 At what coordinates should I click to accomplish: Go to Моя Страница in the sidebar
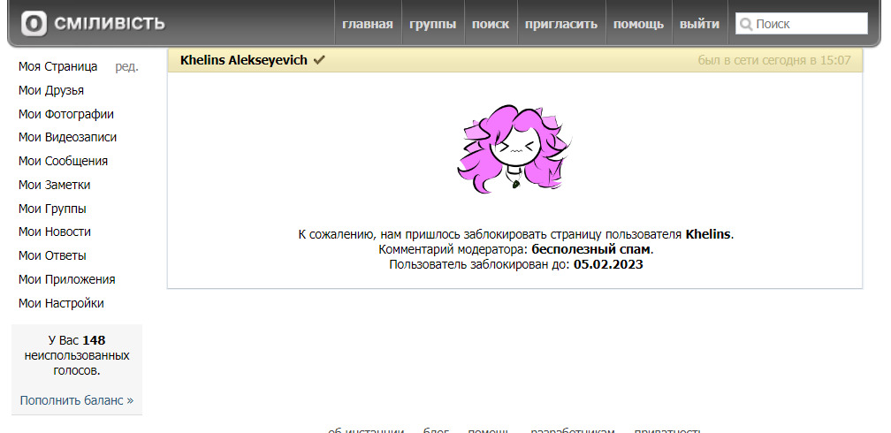58,66
